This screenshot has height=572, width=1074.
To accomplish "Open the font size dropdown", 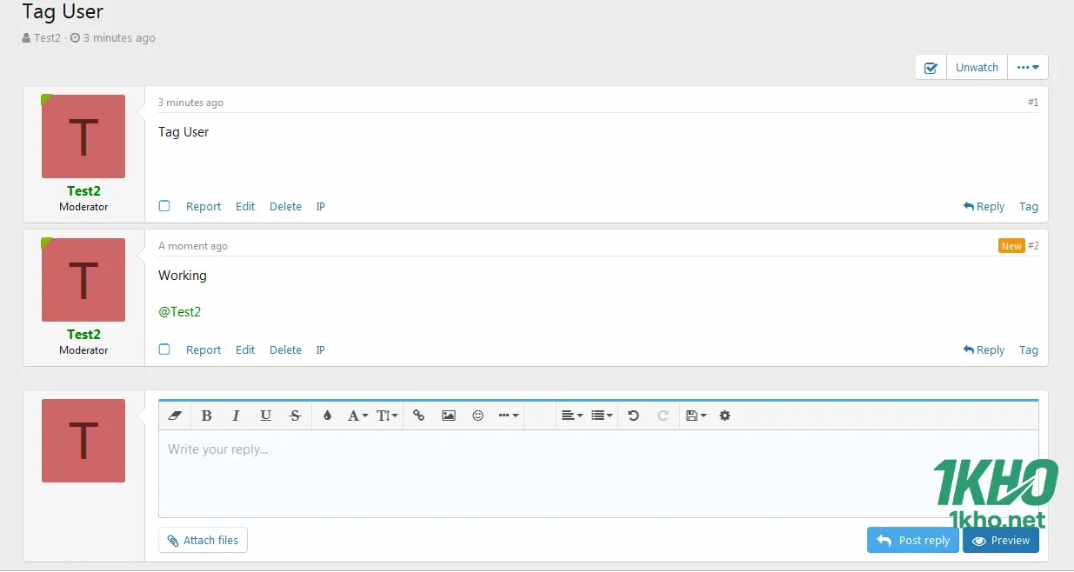I will coord(385,416).
